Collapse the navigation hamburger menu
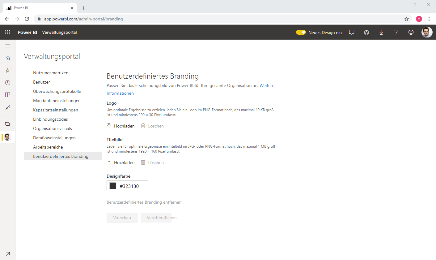This screenshot has height=260, width=436. click(8, 46)
